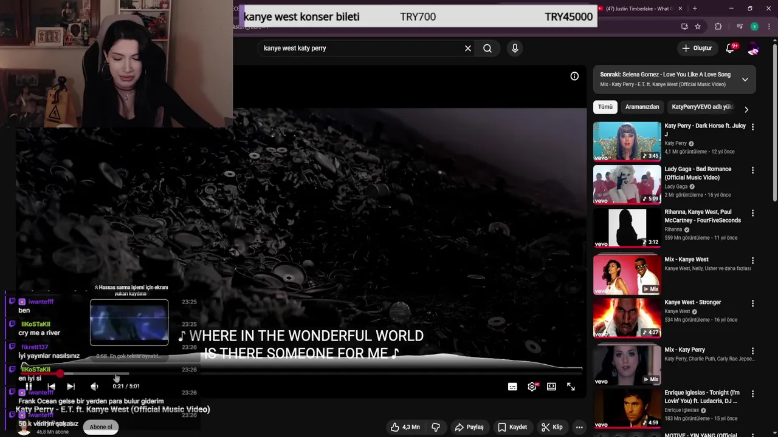Pause the video with the pause button

(29, 387)
